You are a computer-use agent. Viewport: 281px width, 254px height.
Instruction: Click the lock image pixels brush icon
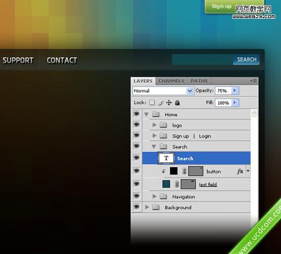point(160,103)
